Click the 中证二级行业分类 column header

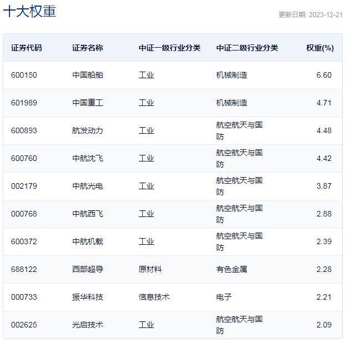247,48
